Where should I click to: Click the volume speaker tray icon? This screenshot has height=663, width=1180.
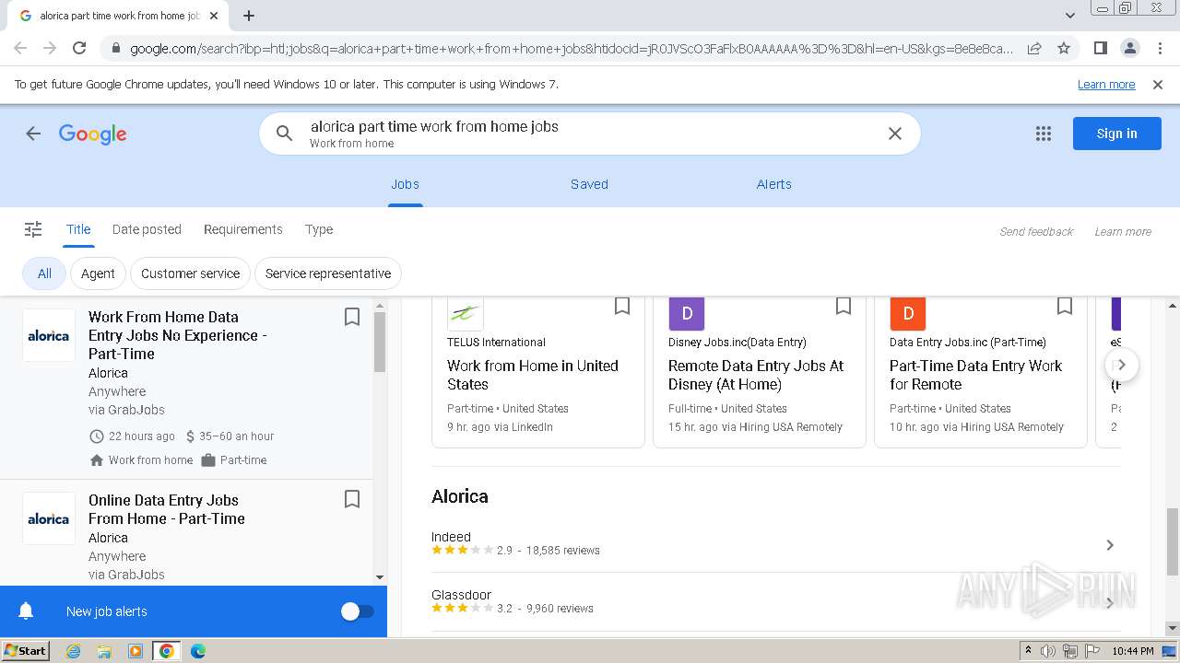pyautogui.click(x=1048, y=651)
